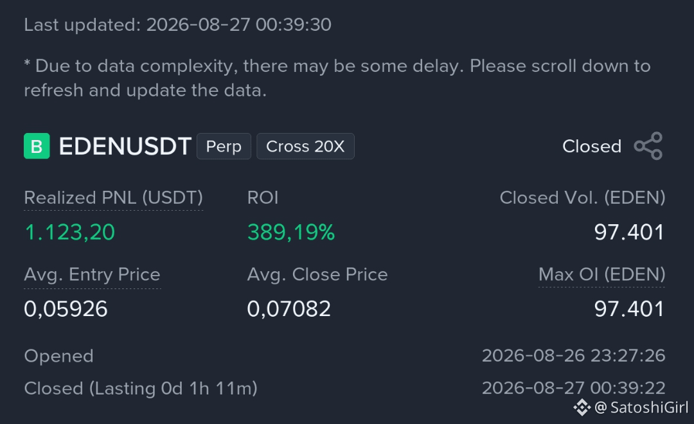Click the Realized PNL (USDT) label
The width and height of the screenshot is (694, 424).
(113, 198)
